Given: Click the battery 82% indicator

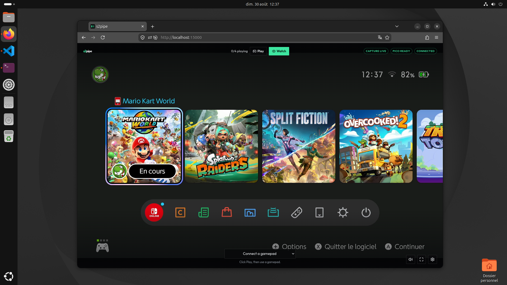Looking at the screenshot, I should [x=415, y=75].
